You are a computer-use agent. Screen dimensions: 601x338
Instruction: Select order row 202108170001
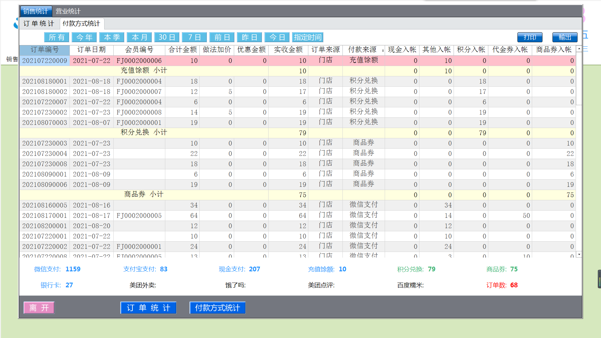297,216
